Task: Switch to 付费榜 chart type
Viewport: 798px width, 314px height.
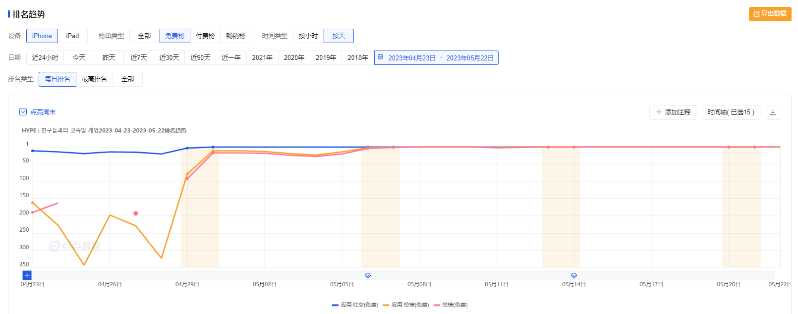Action: (x=205, y=36)
